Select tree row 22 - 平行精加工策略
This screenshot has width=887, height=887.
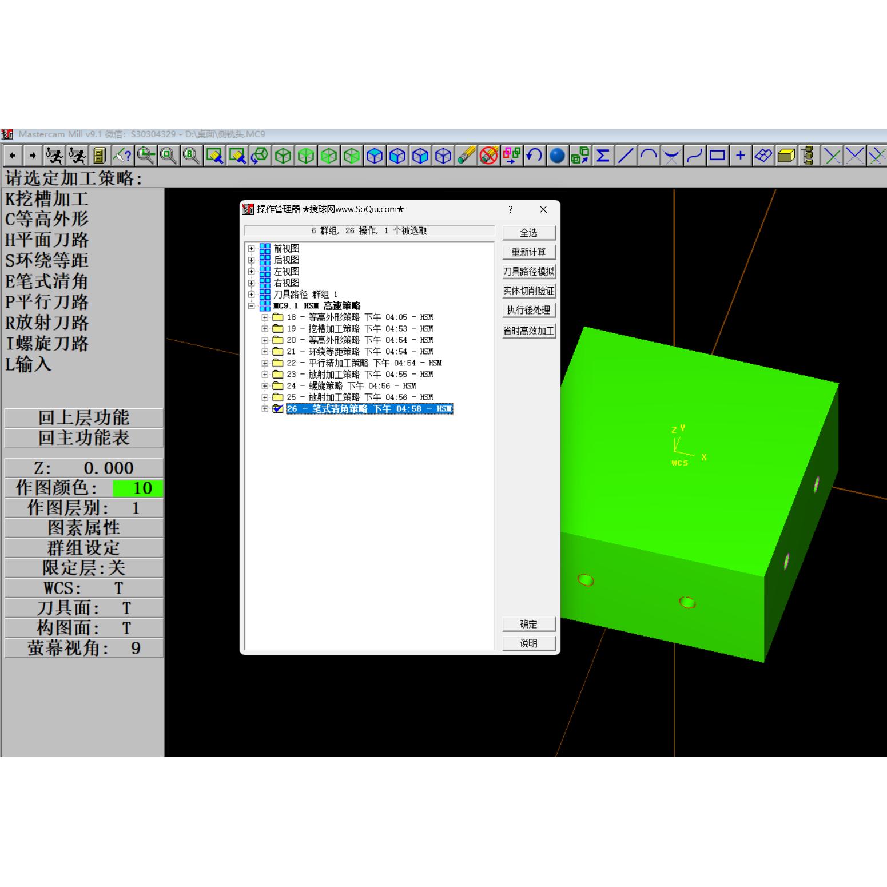tap(364, 363)
